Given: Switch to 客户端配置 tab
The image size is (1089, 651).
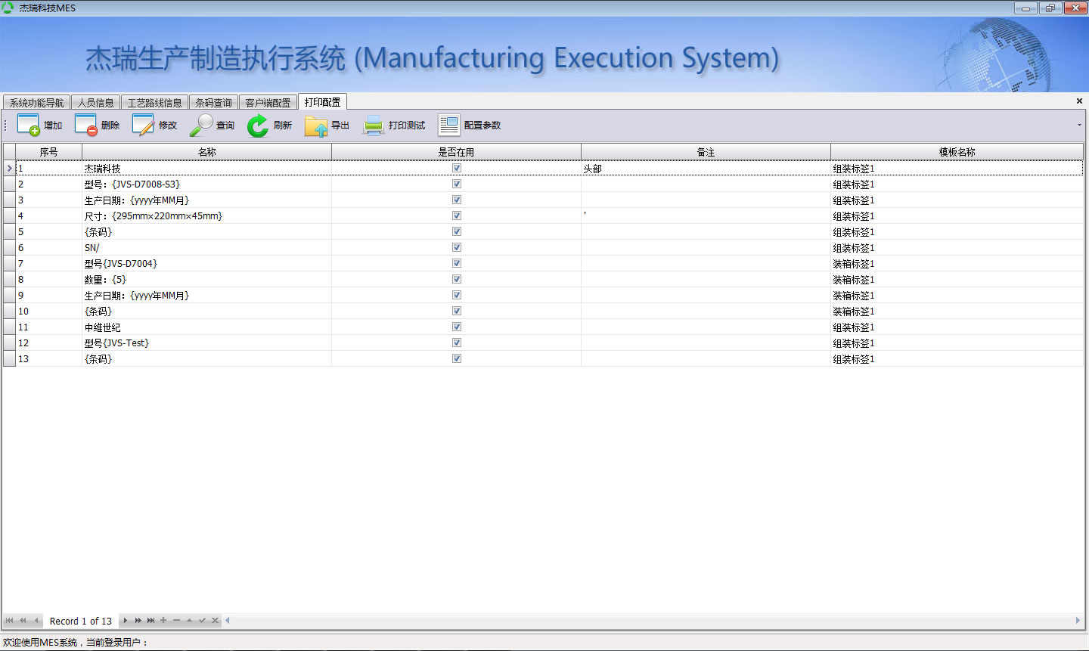Looking at the screenshot, I should click(268, 103).
